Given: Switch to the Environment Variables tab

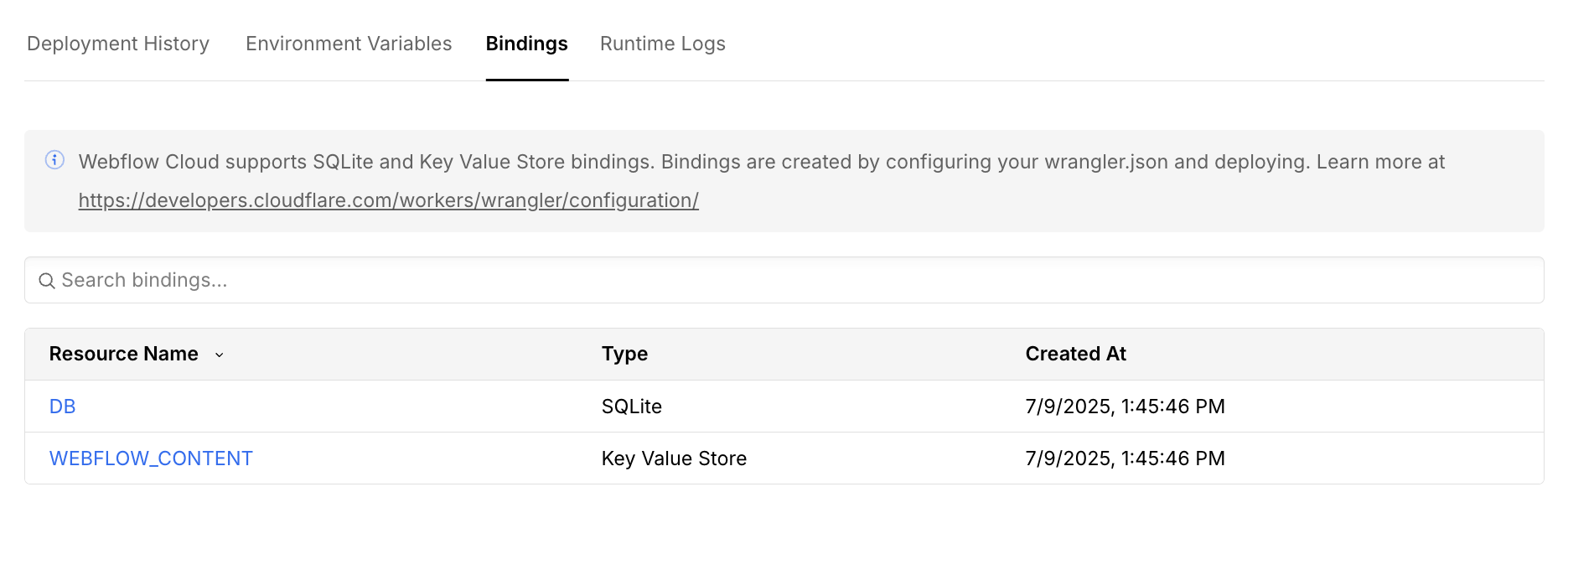Looking at the screenshot, I should [349, 44].
